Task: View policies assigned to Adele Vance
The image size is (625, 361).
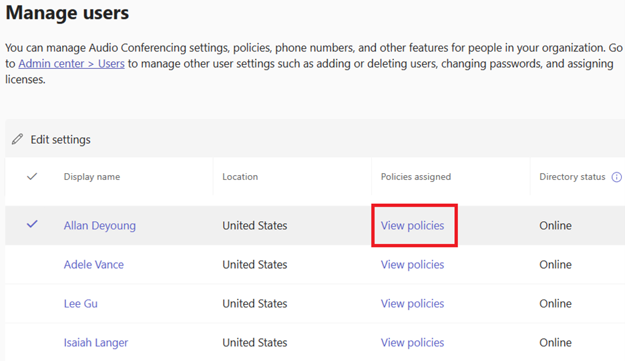Action: pos(412,265)
